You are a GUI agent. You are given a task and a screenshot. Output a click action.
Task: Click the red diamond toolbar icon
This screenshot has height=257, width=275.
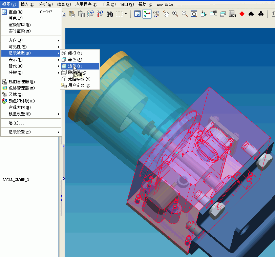pyautogui.click(x=242, y=14)
